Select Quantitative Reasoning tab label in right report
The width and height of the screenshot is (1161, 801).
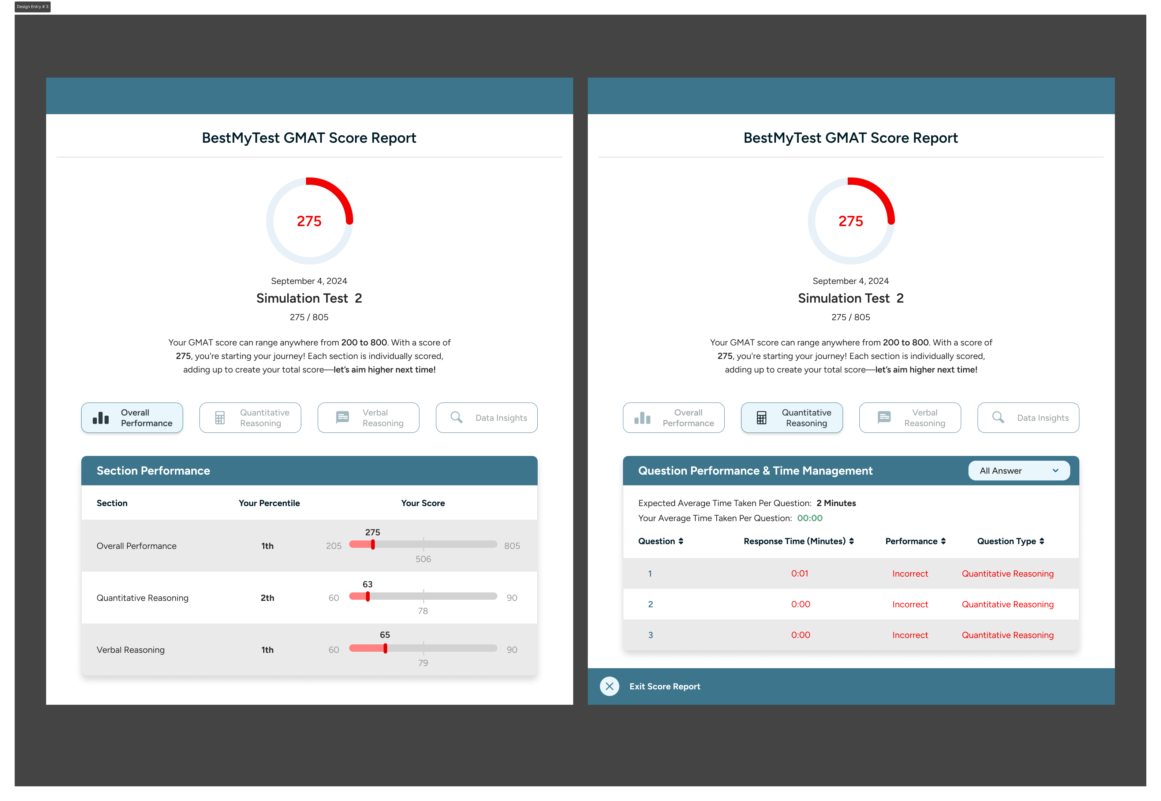[x=806, y=418]
